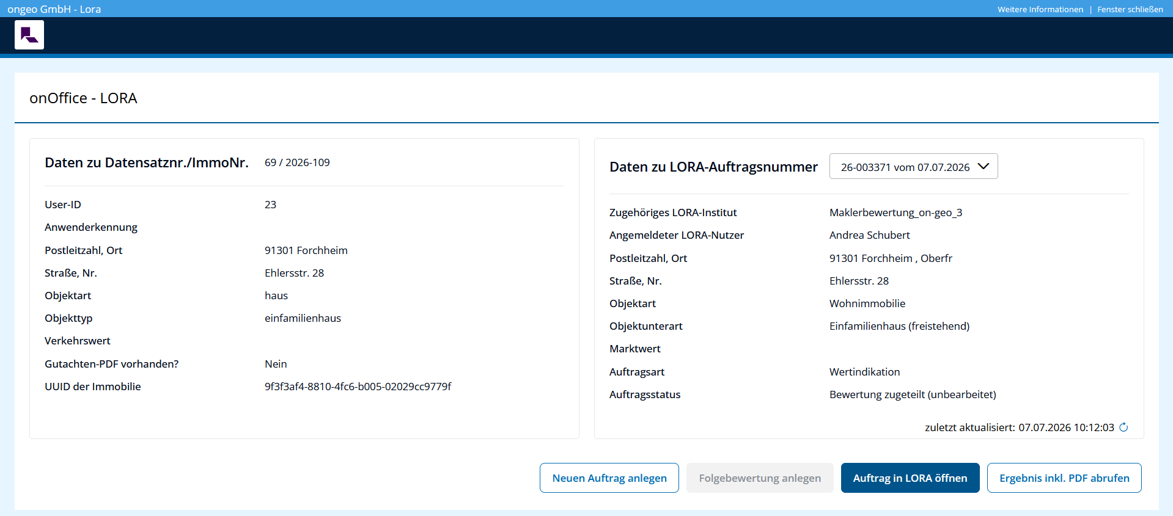Click 'Einfamilienhaus (freistehend)' value

pyautogui.click(x=899, y=326)
